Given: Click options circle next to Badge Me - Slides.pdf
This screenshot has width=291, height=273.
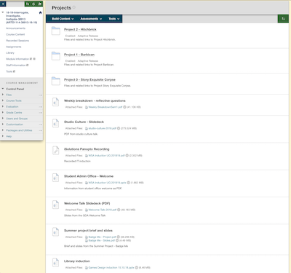Looking at the screenshot, I should pyautogui.click(x=117, y=240).
